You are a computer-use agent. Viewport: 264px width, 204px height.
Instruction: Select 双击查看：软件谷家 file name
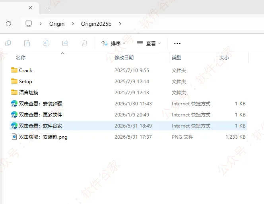41,126
